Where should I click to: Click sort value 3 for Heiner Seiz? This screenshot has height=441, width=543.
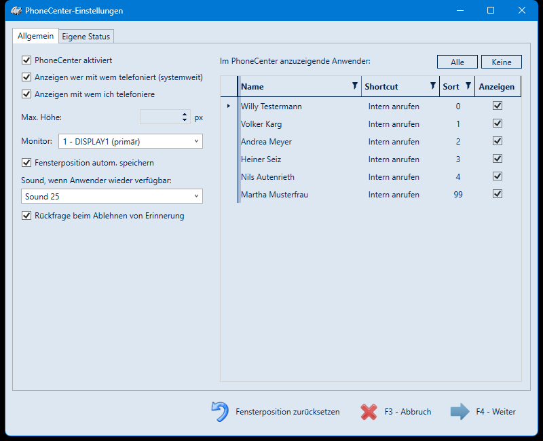pyautogui.click(x=457, y=159)
